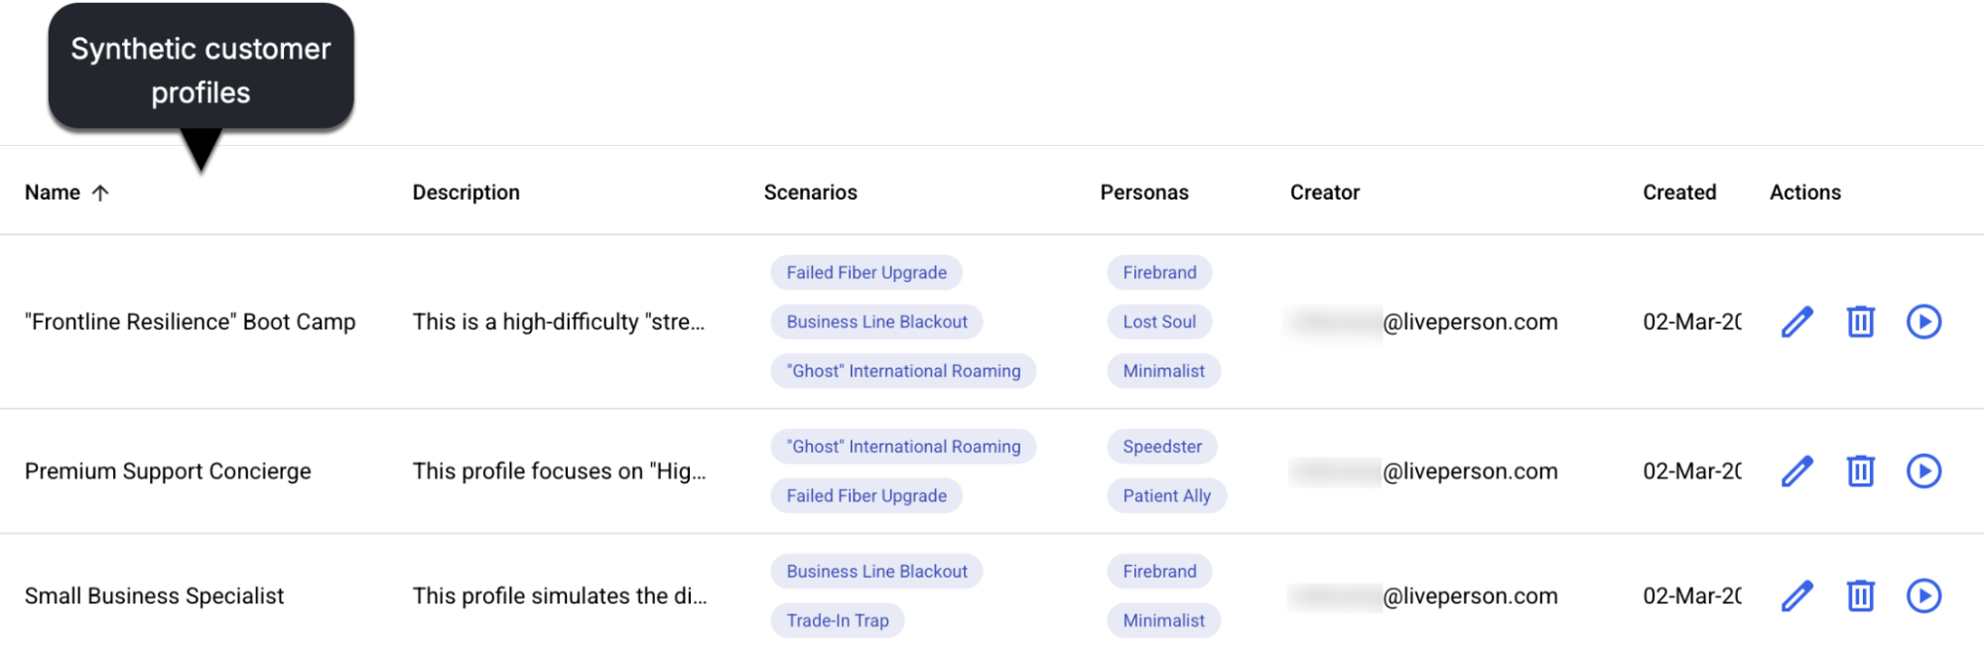Open the Lost Soul persona chip
This screenshot has width=1984, height=670.
1159,321
